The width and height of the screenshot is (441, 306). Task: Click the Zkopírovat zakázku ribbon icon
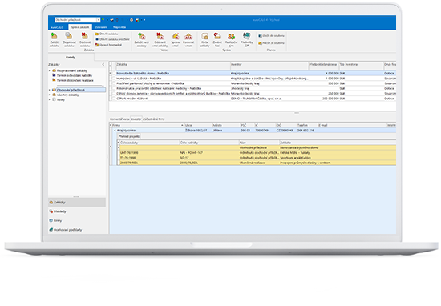(x=69, y=39)
